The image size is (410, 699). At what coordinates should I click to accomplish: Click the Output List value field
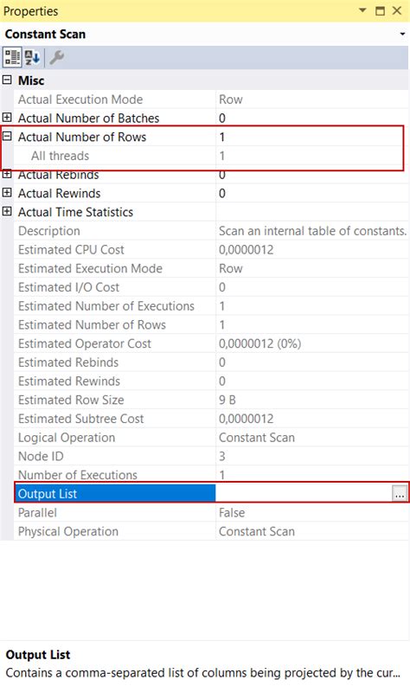coord(304,494)
